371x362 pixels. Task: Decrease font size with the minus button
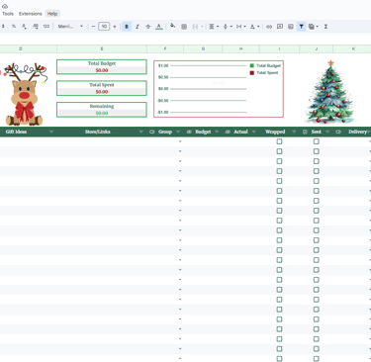tap(93, 27)
